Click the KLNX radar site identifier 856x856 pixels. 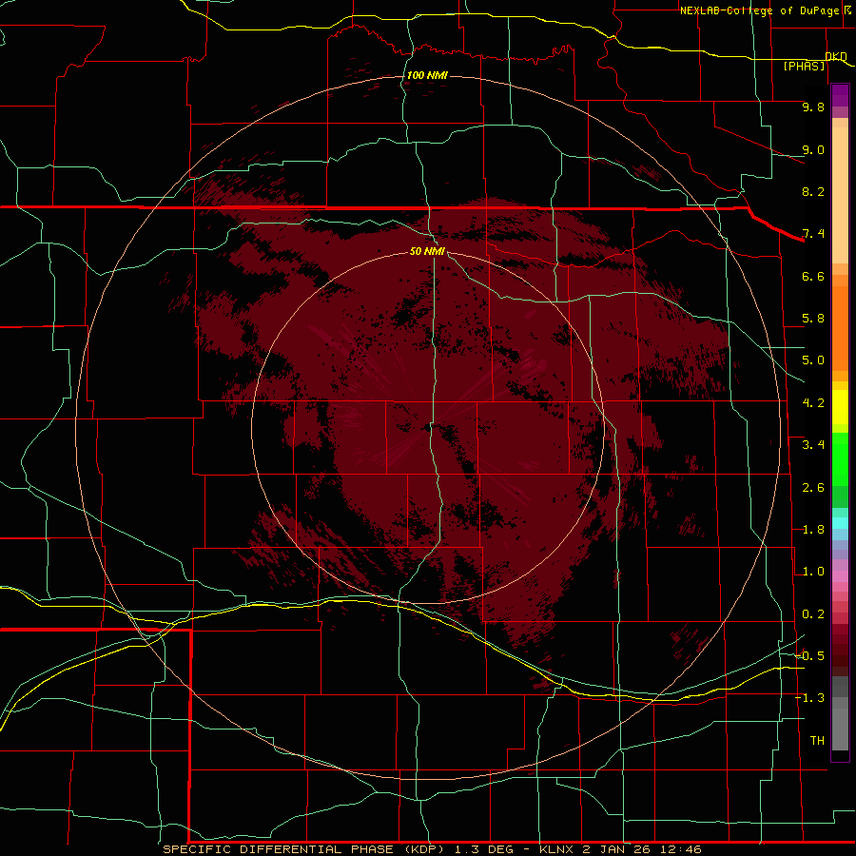pos(556,849)
